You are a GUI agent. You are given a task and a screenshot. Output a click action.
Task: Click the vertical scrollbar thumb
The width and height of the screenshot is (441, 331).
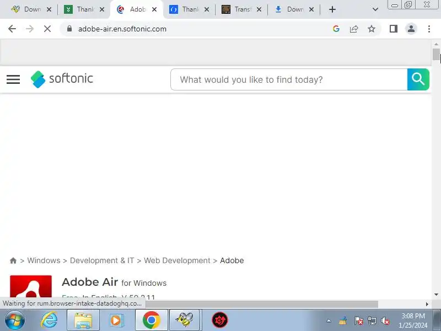tap(436, 54)
